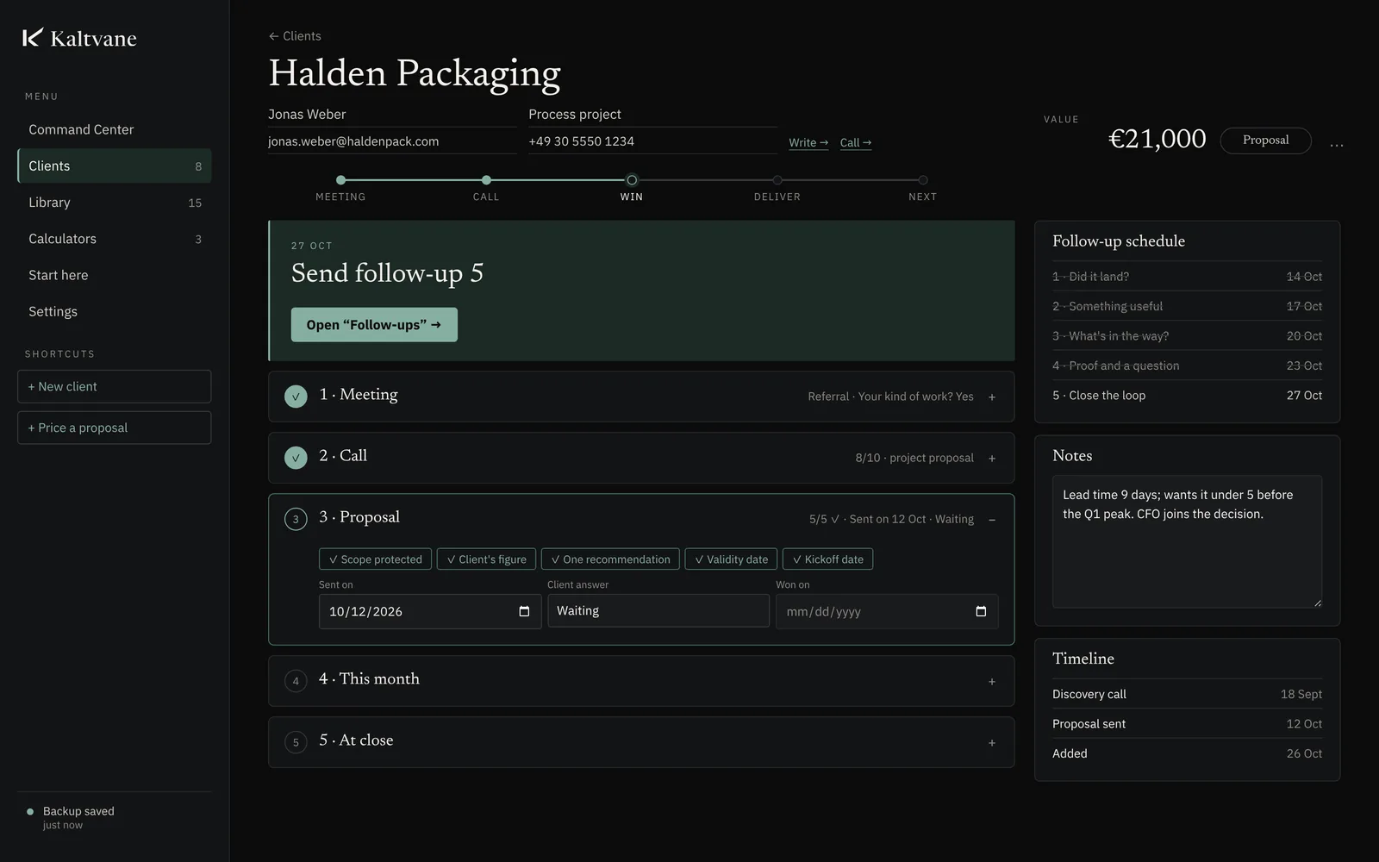Follow the Call link next to phone
1379x862 pixels.
click(x=856, y=142)
